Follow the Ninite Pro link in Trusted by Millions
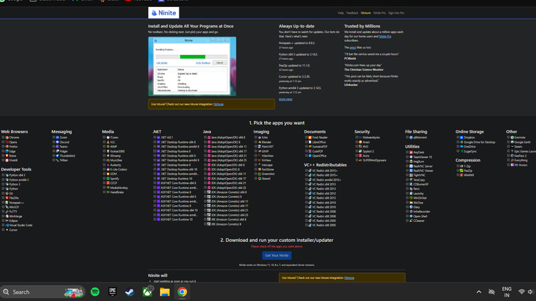 click(x=385, y=36)
